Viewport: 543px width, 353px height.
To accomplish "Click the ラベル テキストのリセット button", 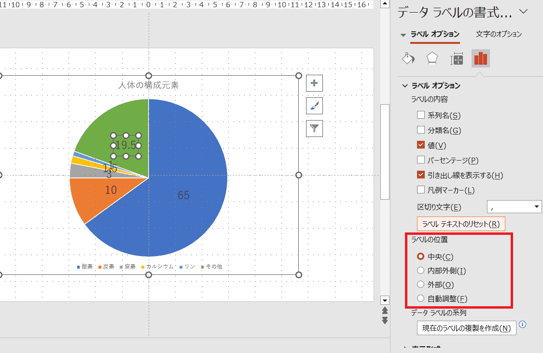I will 461,224.
